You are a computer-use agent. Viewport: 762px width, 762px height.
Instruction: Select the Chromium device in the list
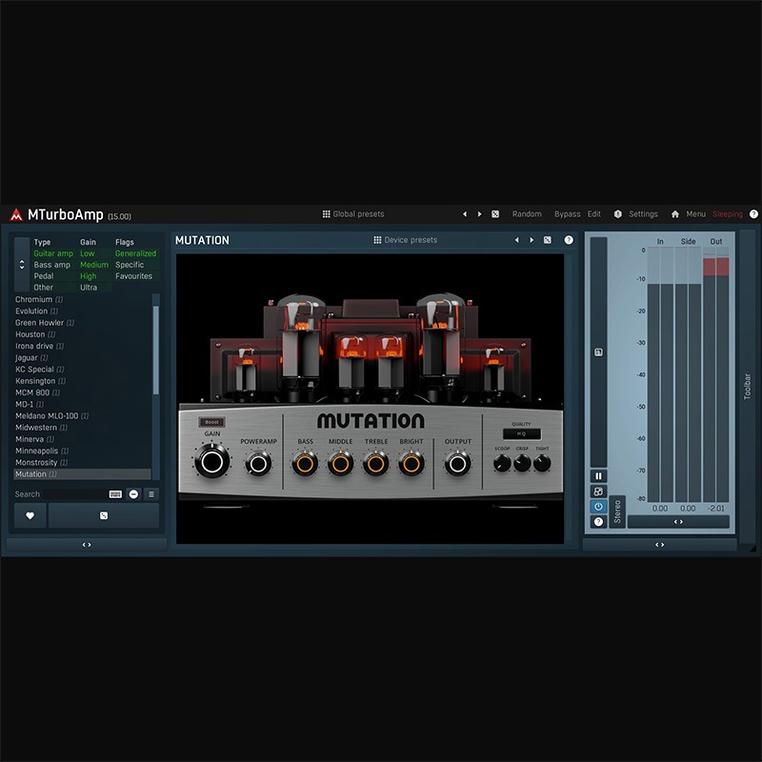point(82,299)
